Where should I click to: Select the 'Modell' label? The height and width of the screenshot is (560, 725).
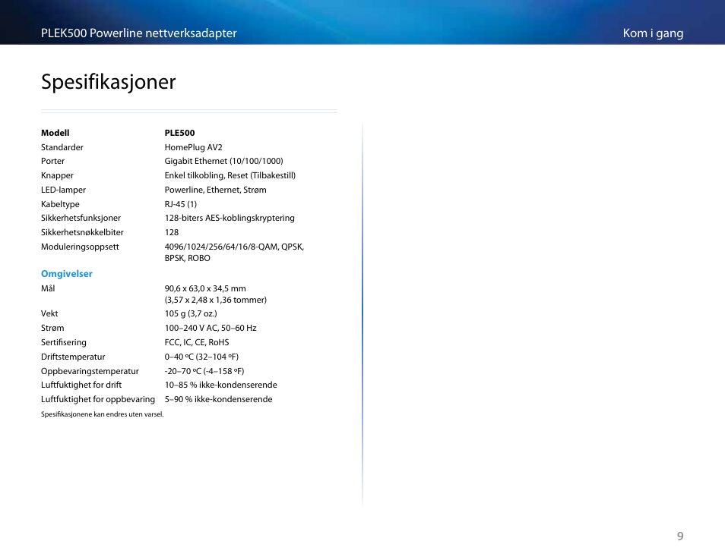pos(55,133)
